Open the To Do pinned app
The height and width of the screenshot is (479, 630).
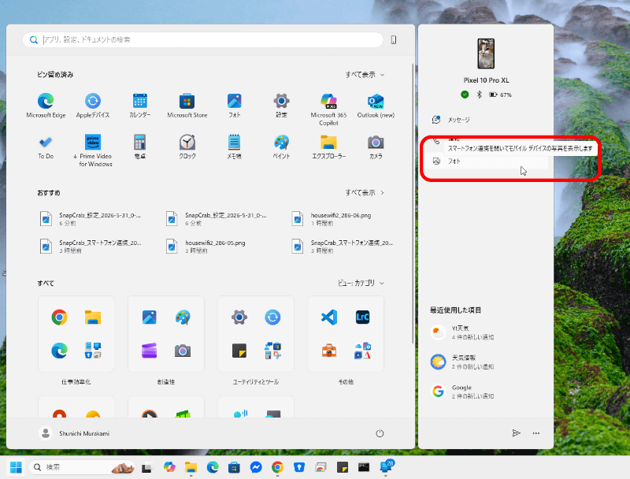point(46,147)
